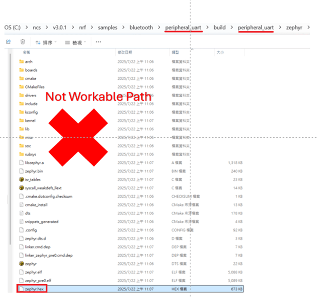Viewport: 317px width, 297px height.
Task: Click the zephyr DTS file icon
Action: pyautogui.click(x=21, y=264)
